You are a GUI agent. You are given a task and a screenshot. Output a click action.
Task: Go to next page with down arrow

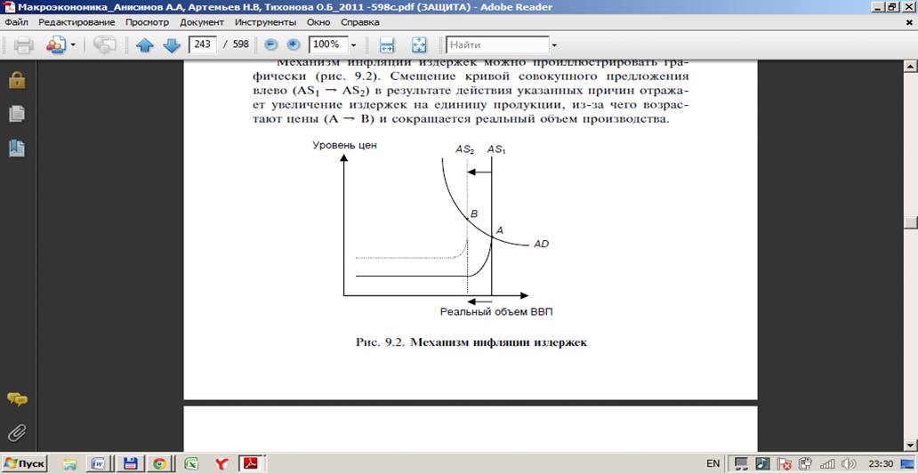tap(172, 45)
